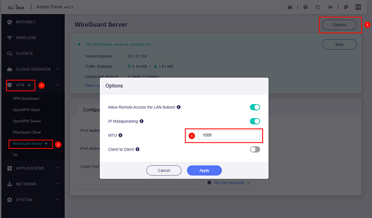Collapse the VPN sidebar section
Viewport: 372px width, 218px height.
coord(58,85)
